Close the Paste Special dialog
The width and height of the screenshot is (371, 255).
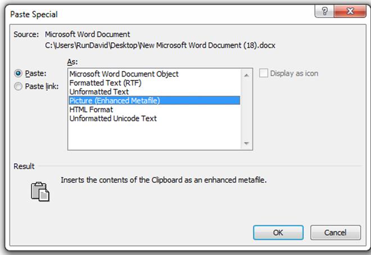(350, 11)
